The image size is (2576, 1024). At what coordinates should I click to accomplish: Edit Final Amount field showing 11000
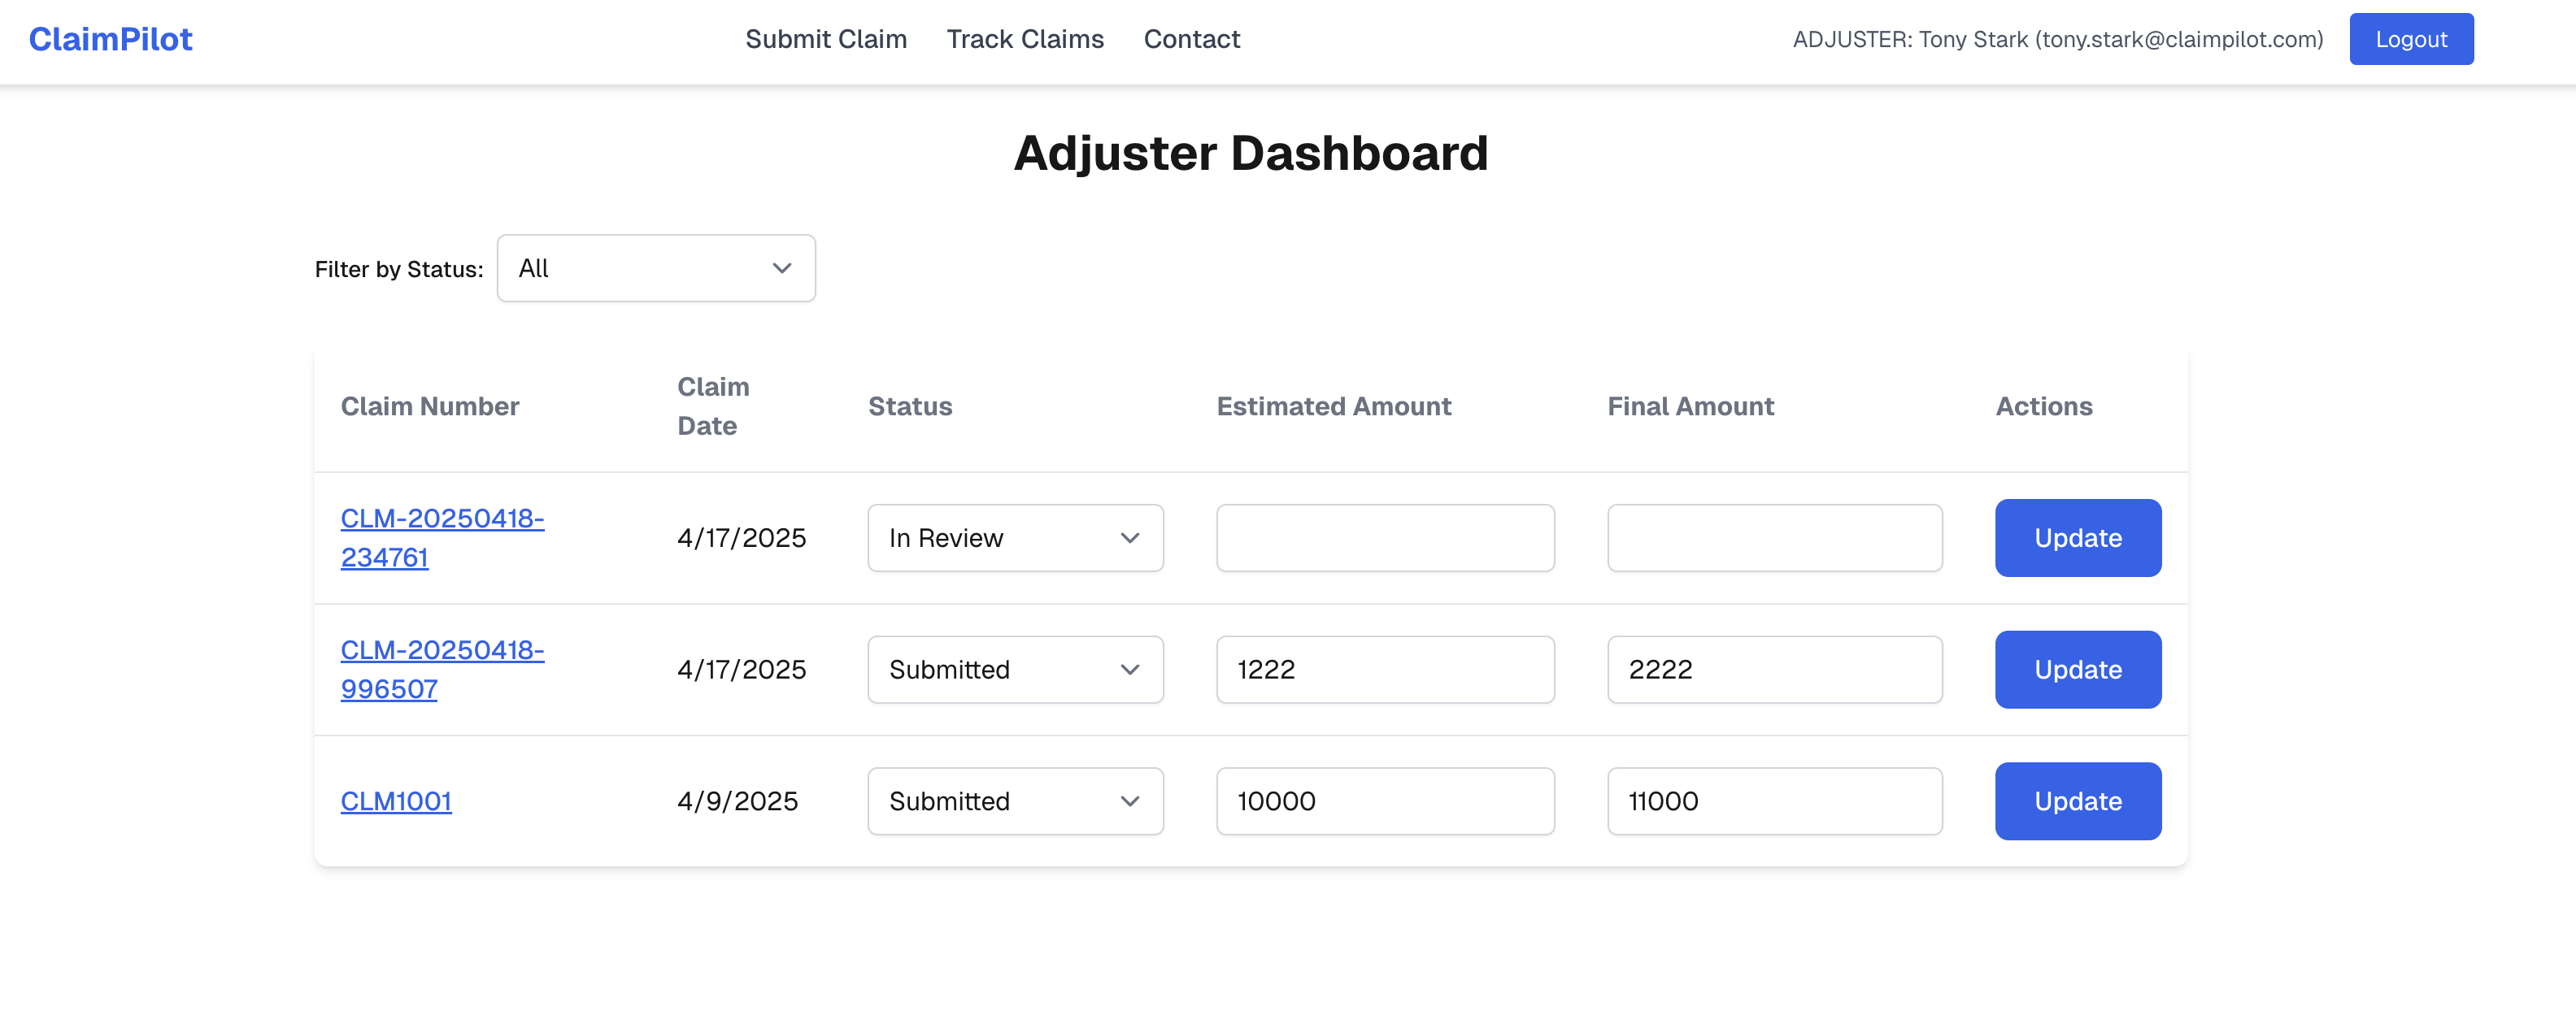1775,801
